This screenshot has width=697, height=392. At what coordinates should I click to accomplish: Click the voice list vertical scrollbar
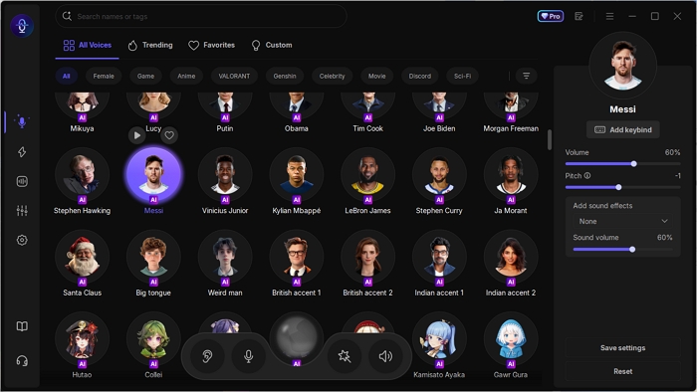coord(550,140)
